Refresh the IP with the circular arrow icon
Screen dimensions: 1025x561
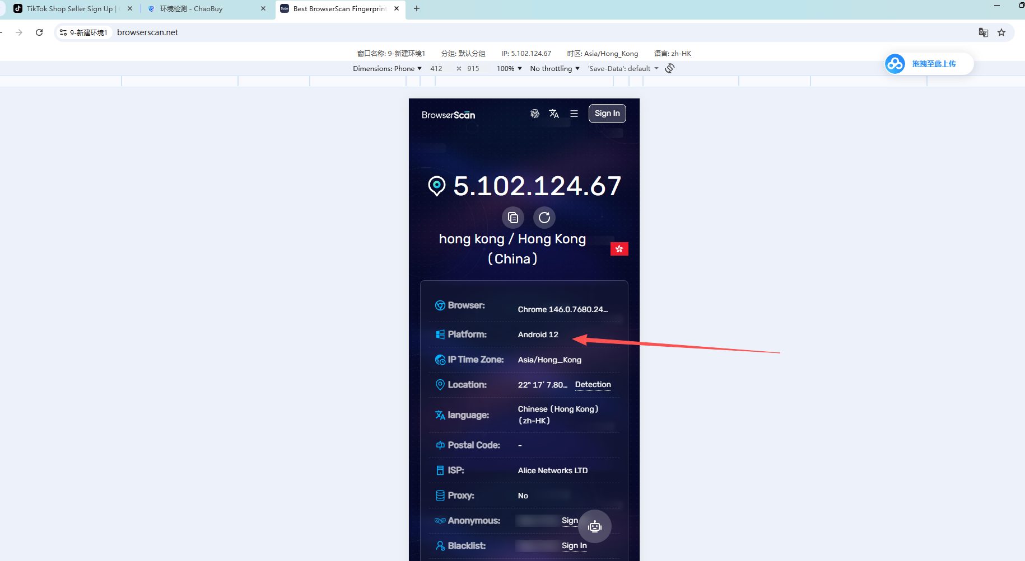tap(544, 218)
